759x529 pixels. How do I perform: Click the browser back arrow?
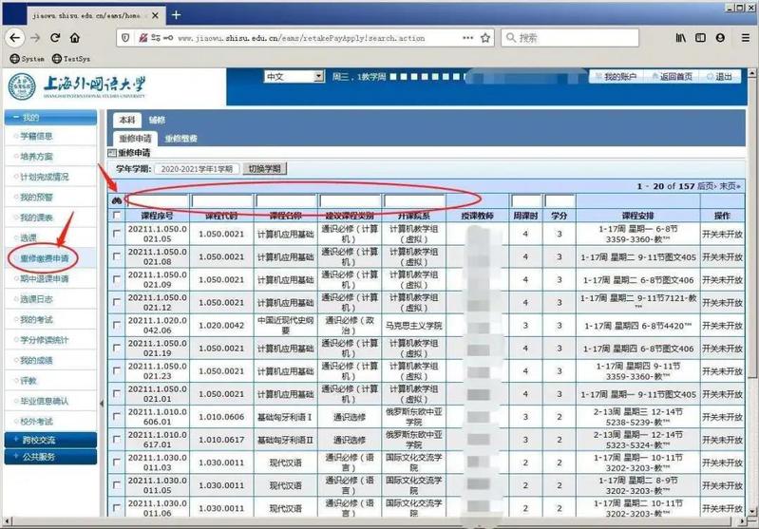(x=13, y=38)
